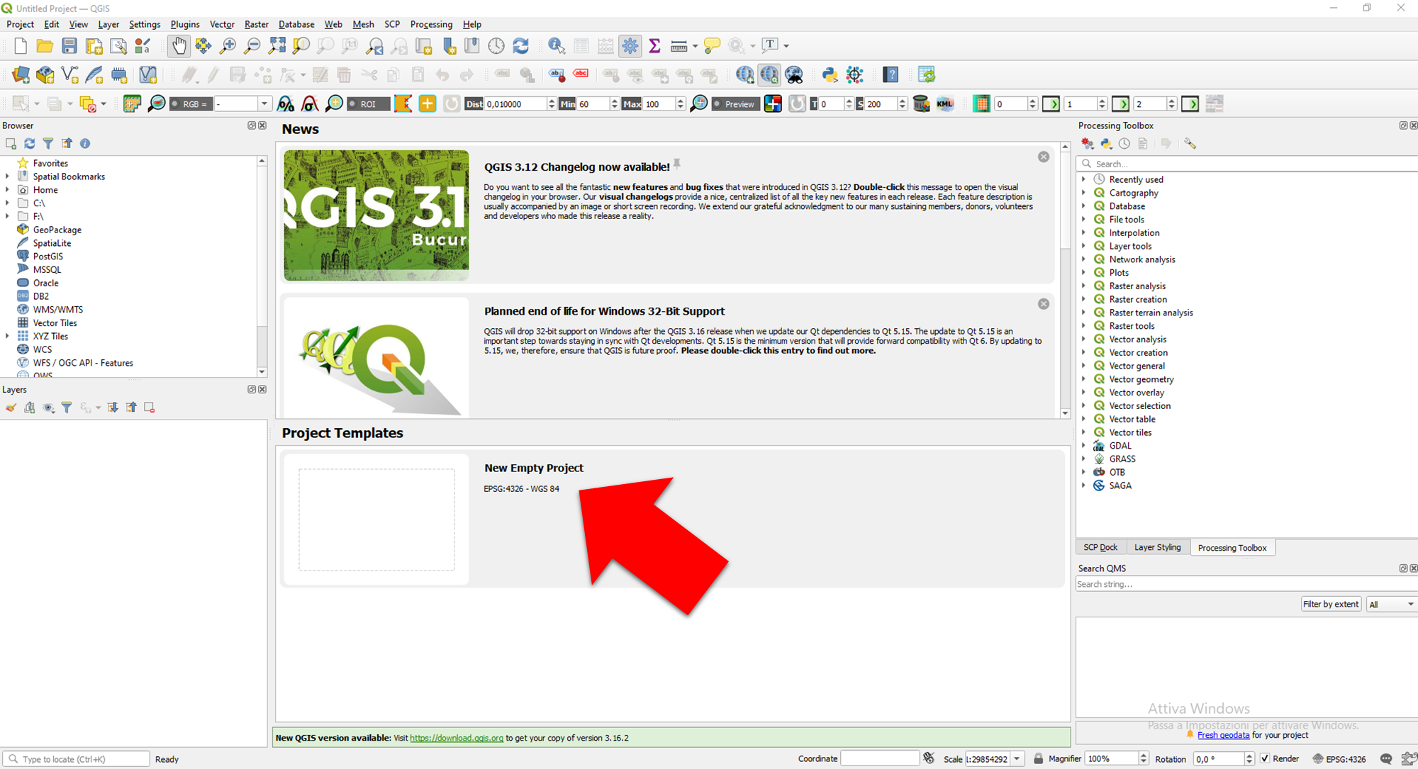Select GeoPackage in the Browser tree

click(57, 230)
